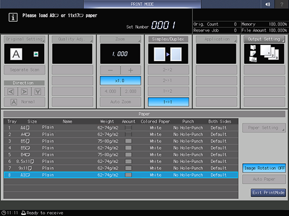Increase zoom with the plus button
The image size is (289, 216).
131,70
